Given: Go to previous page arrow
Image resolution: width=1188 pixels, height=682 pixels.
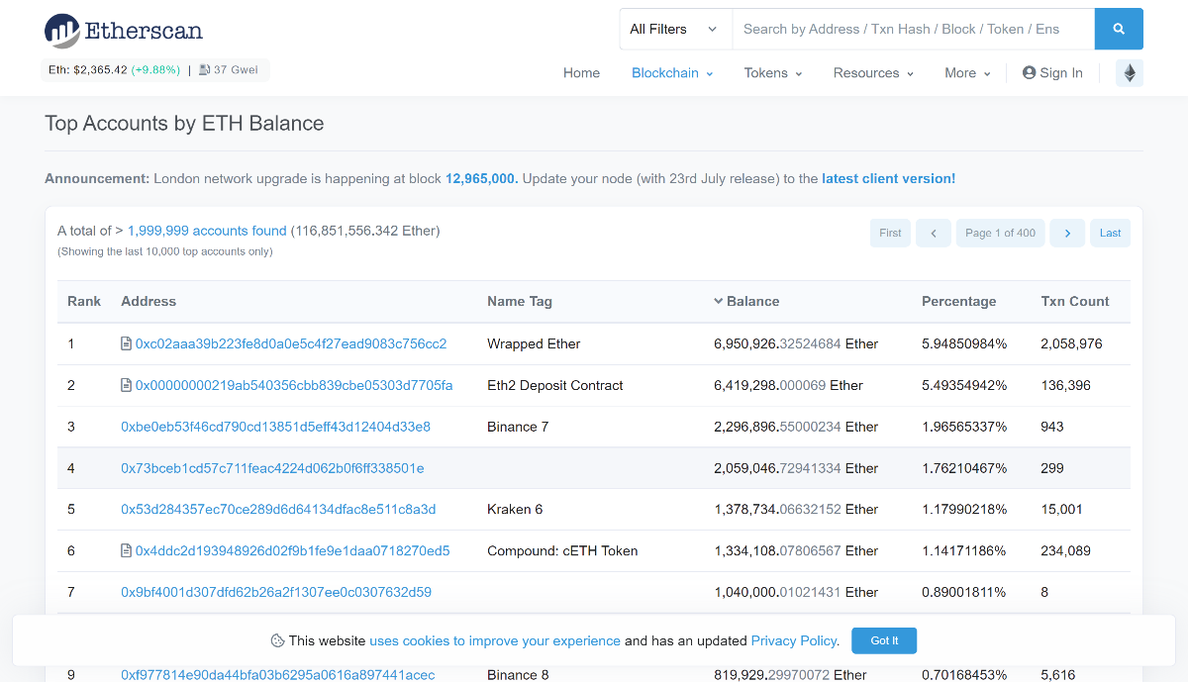Looking at the screenshot, I should point(934,233).
